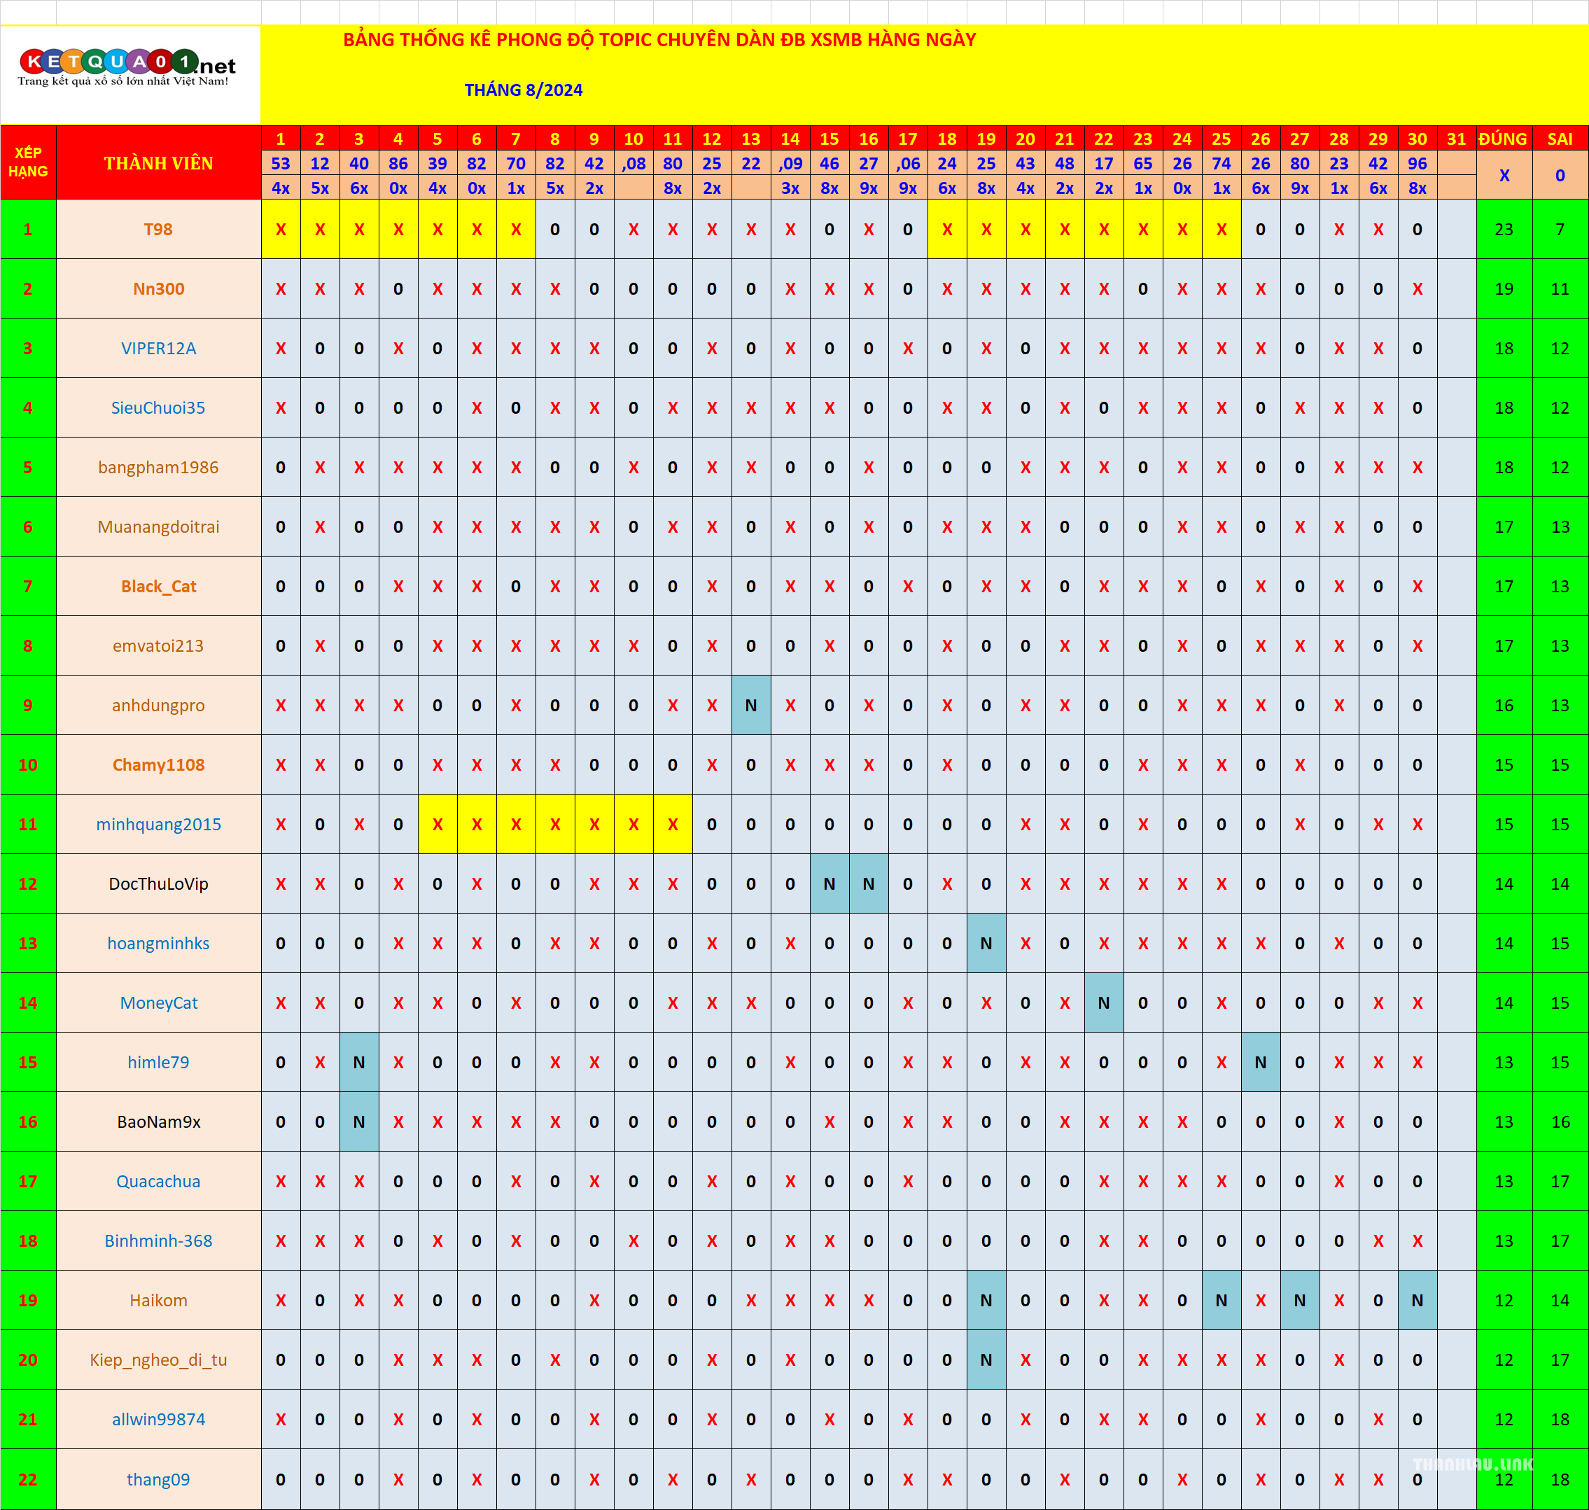Click the day 30 result '96'
The width and height of the screenshot is (1589, 1510).
point(1417,163)
